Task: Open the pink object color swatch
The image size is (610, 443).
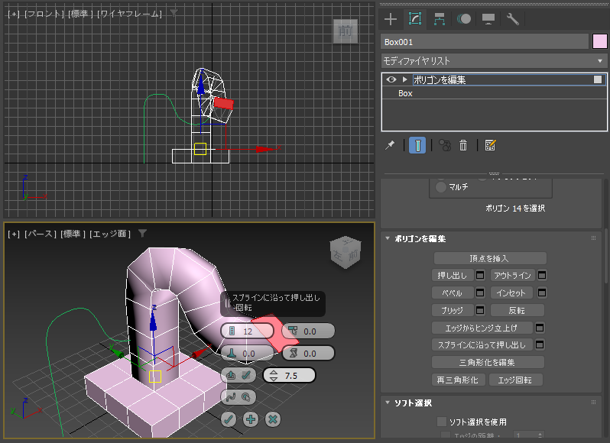Action: [599, 41]
